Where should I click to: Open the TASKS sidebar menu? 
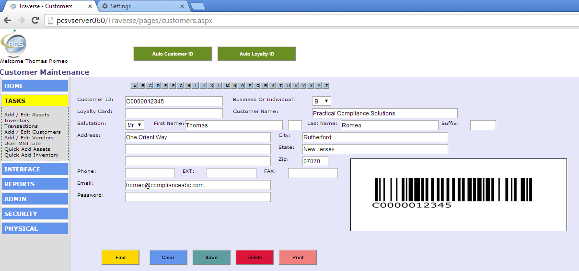35,101
